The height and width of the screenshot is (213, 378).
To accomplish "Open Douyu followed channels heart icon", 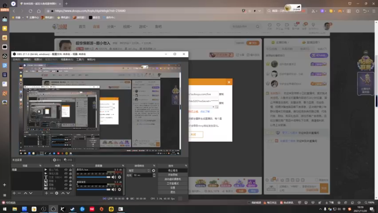I will (x=278, y=26).
